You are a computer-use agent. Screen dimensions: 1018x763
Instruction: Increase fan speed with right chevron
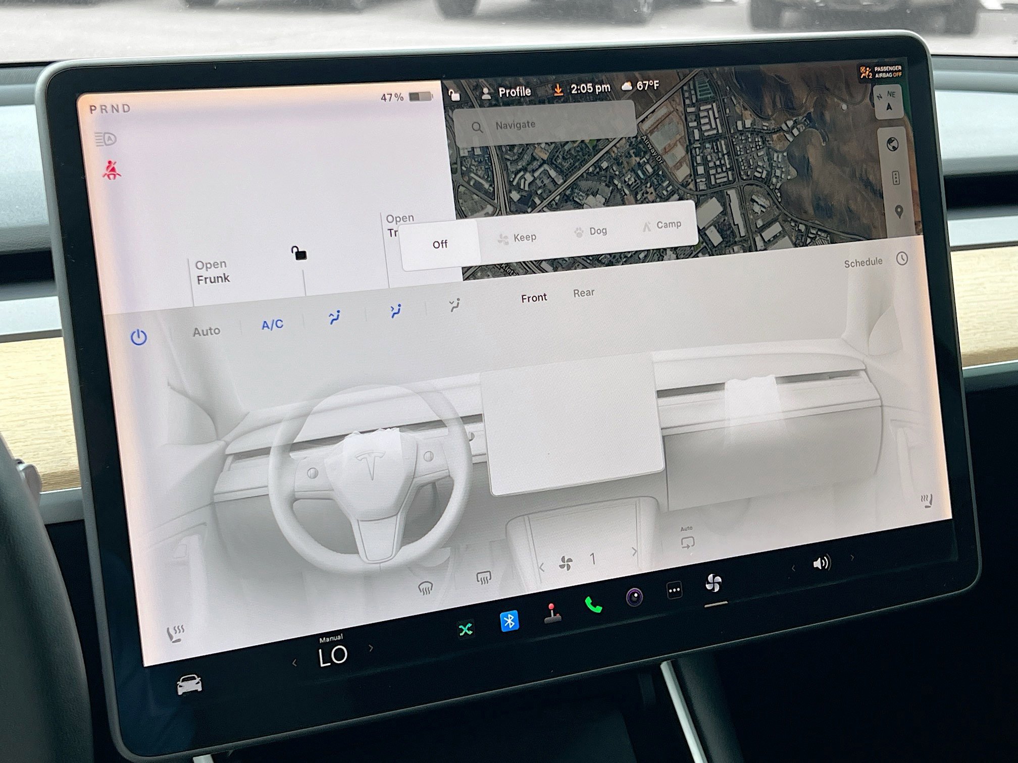[x=634, y=552]
